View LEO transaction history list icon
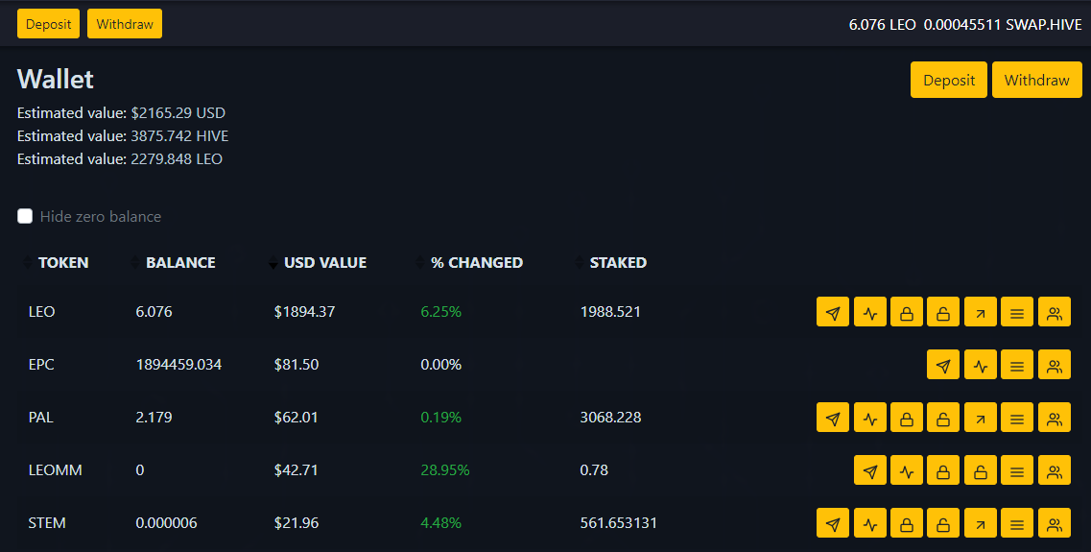This screenshot has width=1091, height=552. pyautogui.click(x=1017, y=312)
